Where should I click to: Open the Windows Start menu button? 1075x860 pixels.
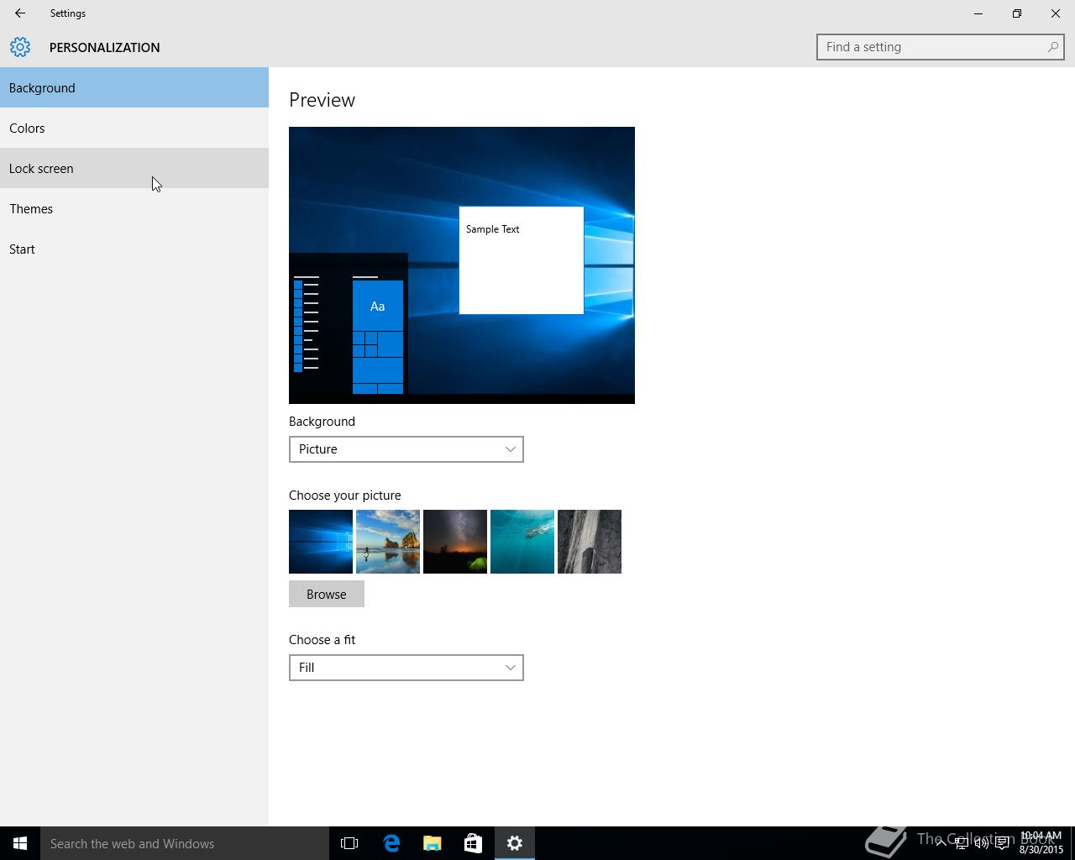click(20, 843)
